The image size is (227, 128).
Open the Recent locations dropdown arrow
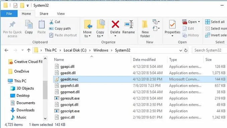[x=22, y=50]
